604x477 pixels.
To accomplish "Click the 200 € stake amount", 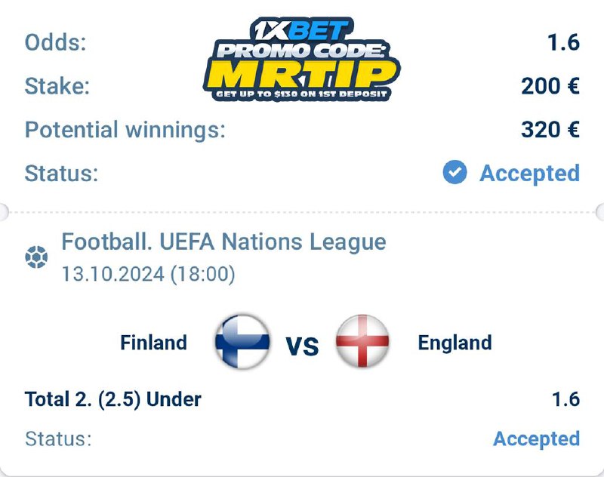I will coord(550,86).
